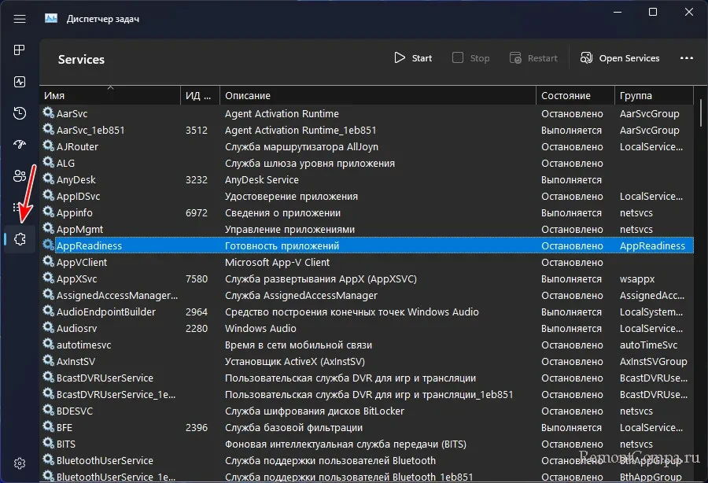Select the Services puzzle icon in sidebar
The image size is (708, 483).
(x=20, y=239)
